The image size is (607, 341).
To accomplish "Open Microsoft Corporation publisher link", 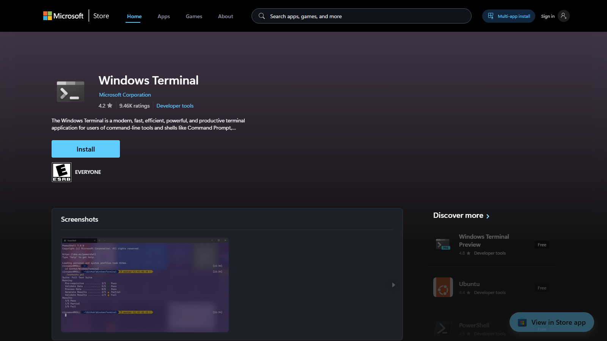I will tap(125, 95).
